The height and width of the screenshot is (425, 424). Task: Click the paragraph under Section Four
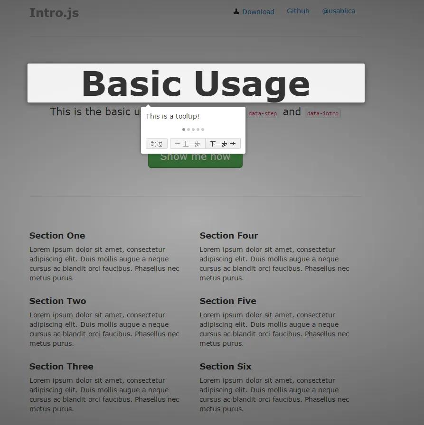click(274, 264)
